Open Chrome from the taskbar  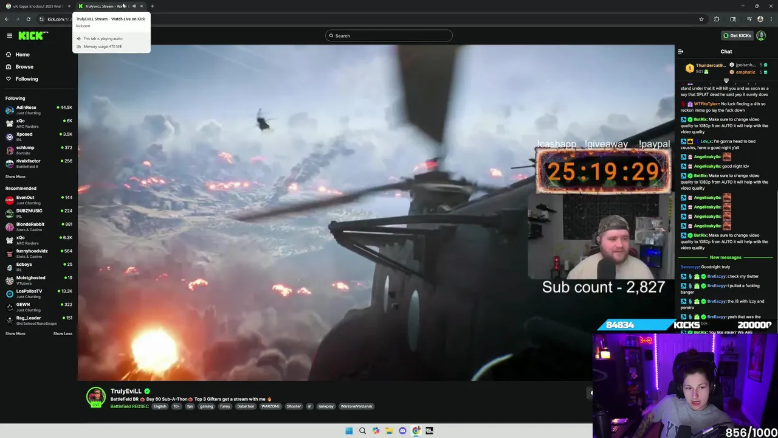[x=416, y=431]
